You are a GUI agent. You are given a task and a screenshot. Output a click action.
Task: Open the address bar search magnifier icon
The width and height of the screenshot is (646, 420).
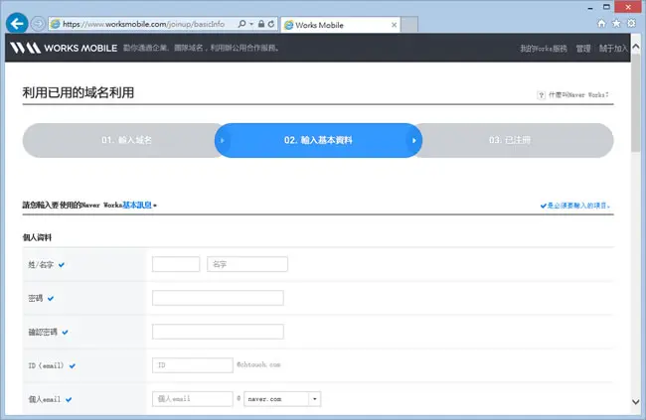click(242, 24)
